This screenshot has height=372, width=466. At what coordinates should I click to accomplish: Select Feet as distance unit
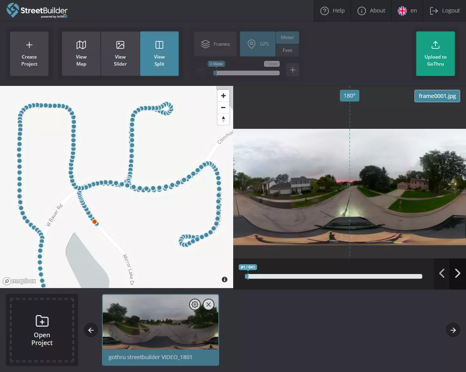coord(287,50)
